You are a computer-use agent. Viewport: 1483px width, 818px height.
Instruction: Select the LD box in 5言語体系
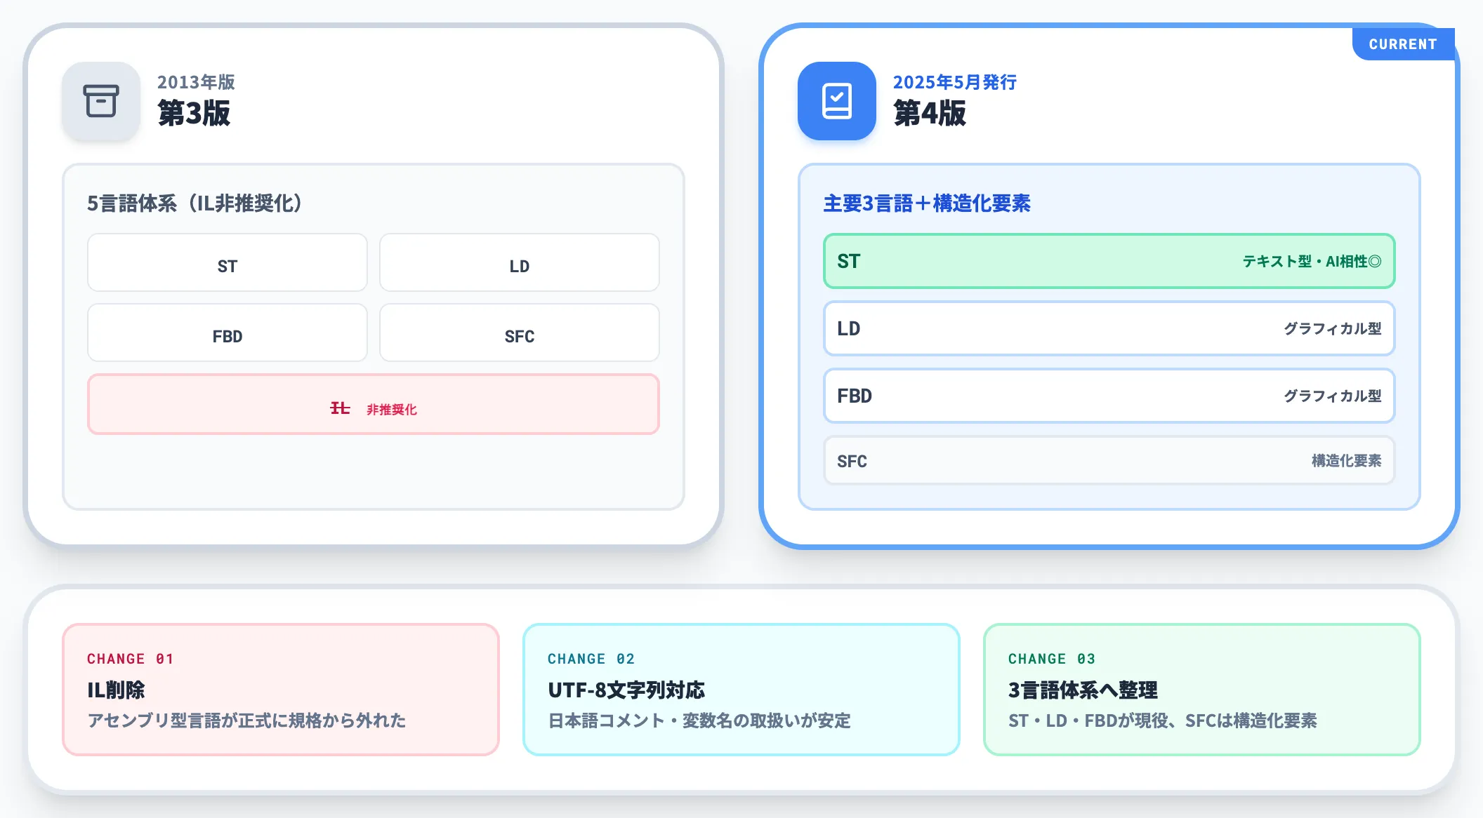pyautogui.click(x=520, y=262)
